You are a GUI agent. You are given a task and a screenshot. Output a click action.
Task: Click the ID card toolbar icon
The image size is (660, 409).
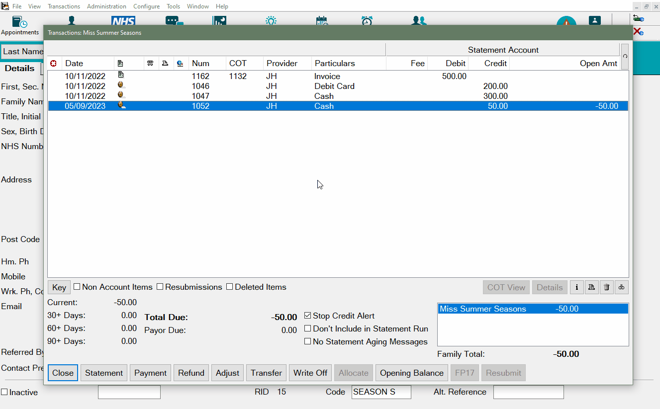595,20
